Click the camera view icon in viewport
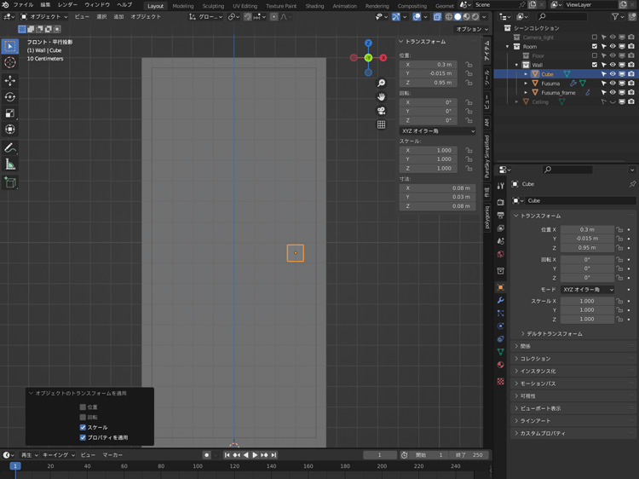This screenshot has height=479, width=639. [381, 111]
